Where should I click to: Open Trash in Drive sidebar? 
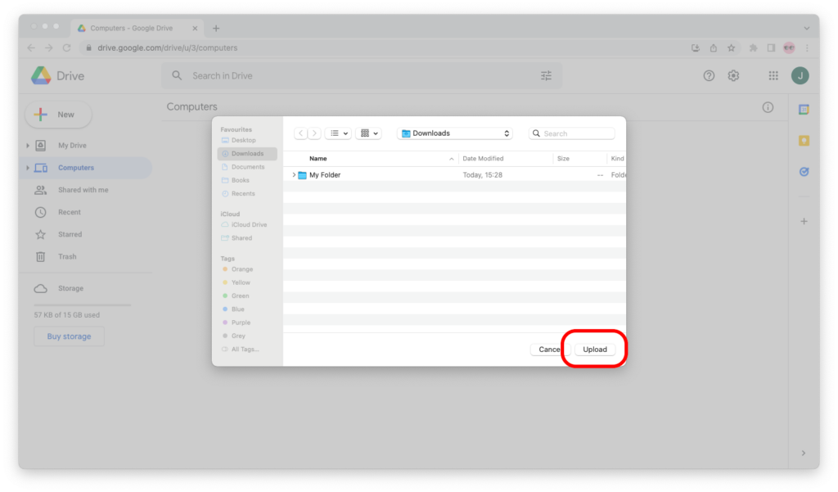point(67,257)
